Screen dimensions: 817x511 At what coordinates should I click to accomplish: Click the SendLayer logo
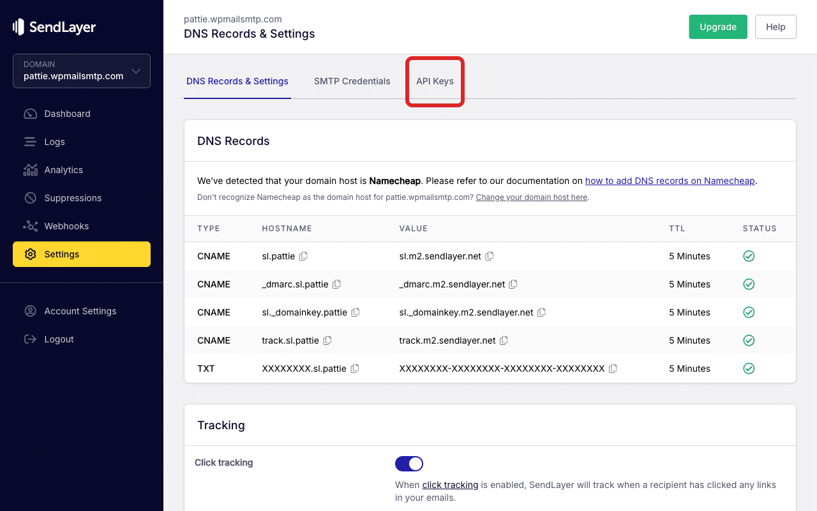pyautogui.click(x=54, y=27)
